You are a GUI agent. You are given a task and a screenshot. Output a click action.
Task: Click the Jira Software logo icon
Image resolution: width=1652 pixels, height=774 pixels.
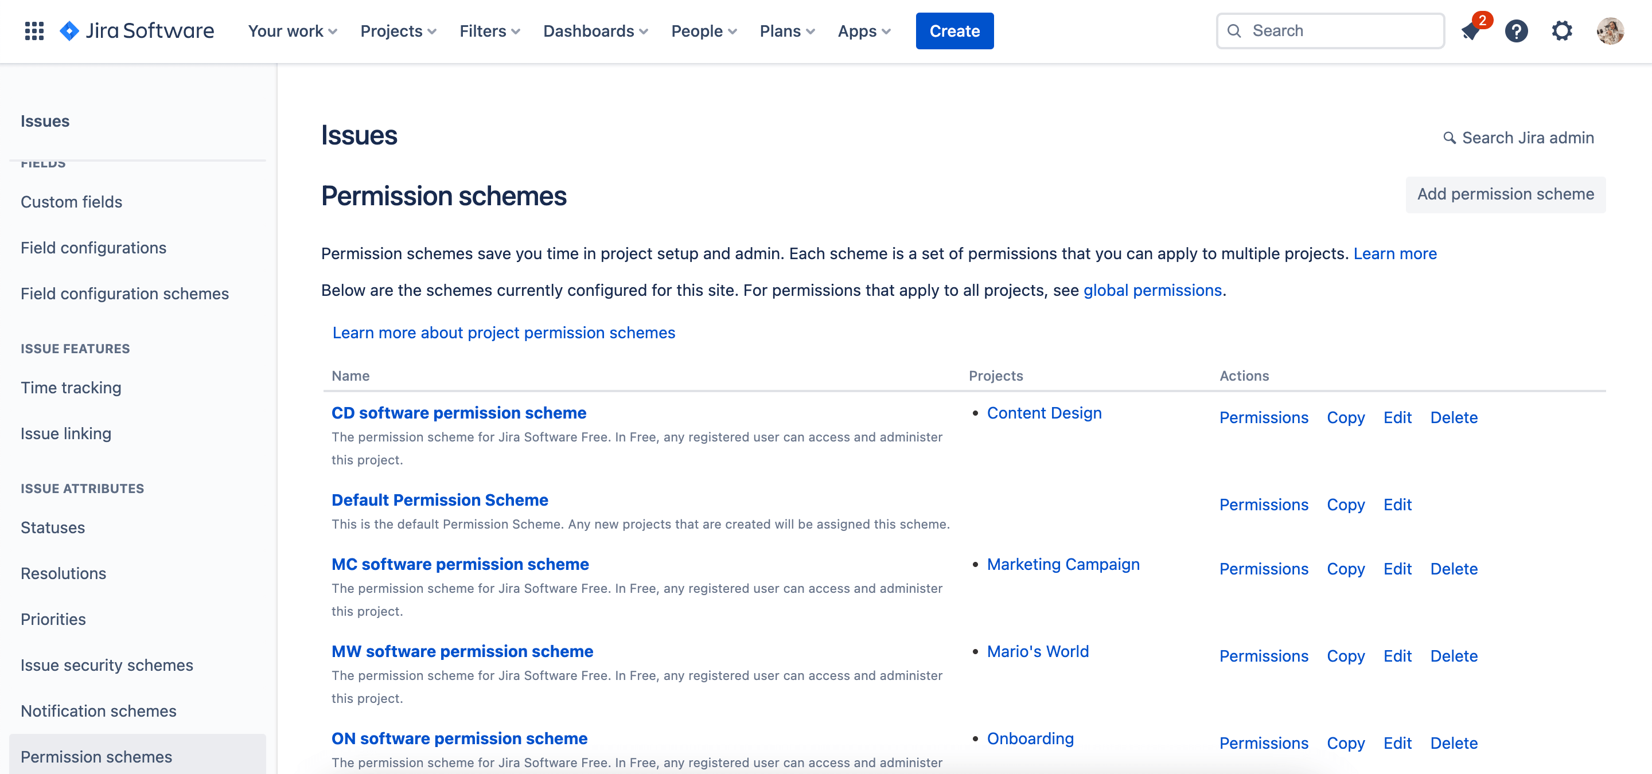[x=71, y=30]
